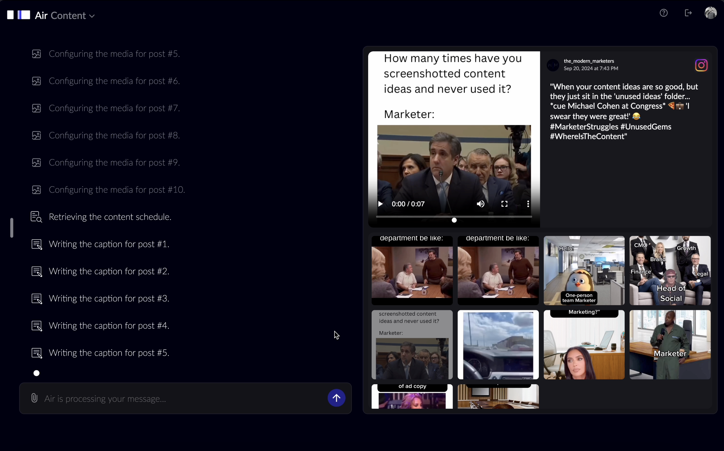Select the Head of Social thumbnail

(x=670, y=270)
